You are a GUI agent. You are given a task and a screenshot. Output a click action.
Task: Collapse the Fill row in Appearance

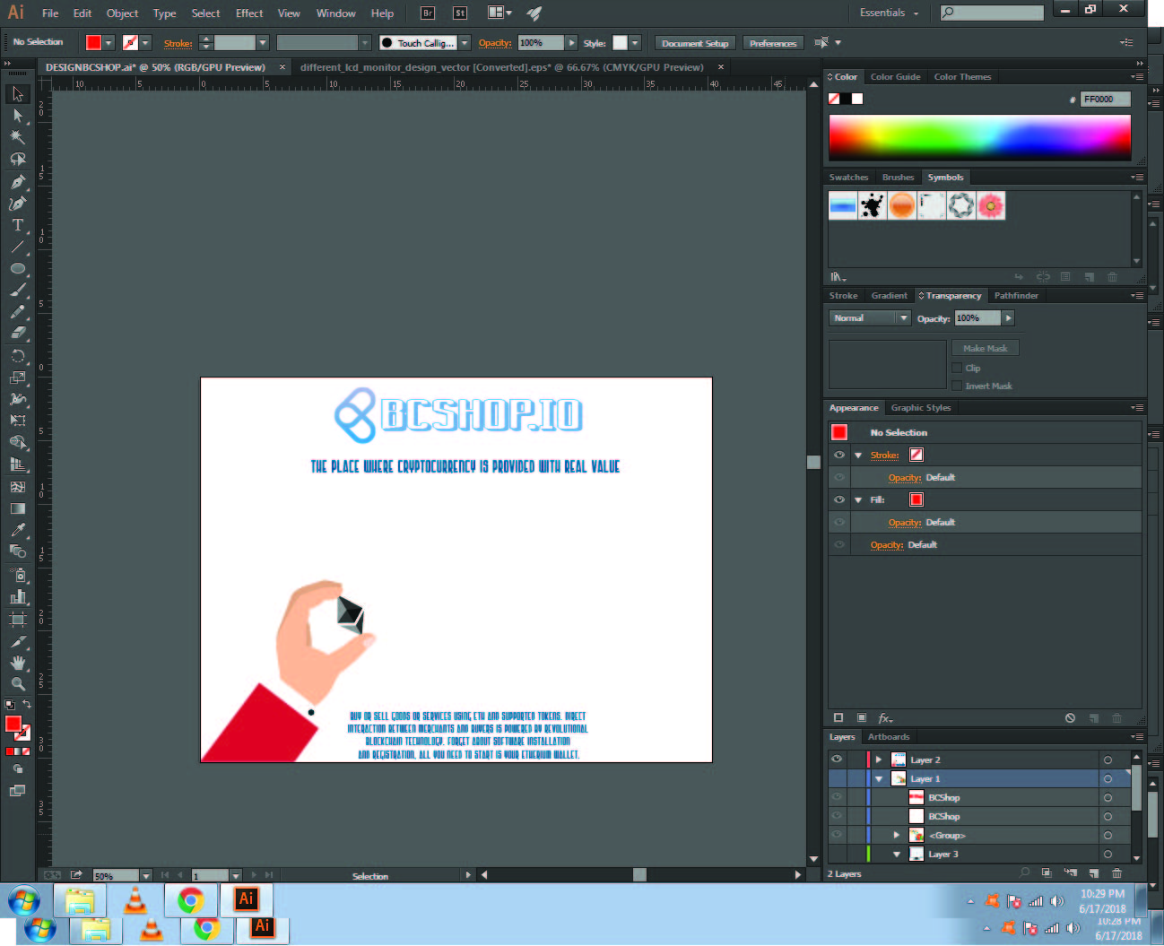(858, 500)
